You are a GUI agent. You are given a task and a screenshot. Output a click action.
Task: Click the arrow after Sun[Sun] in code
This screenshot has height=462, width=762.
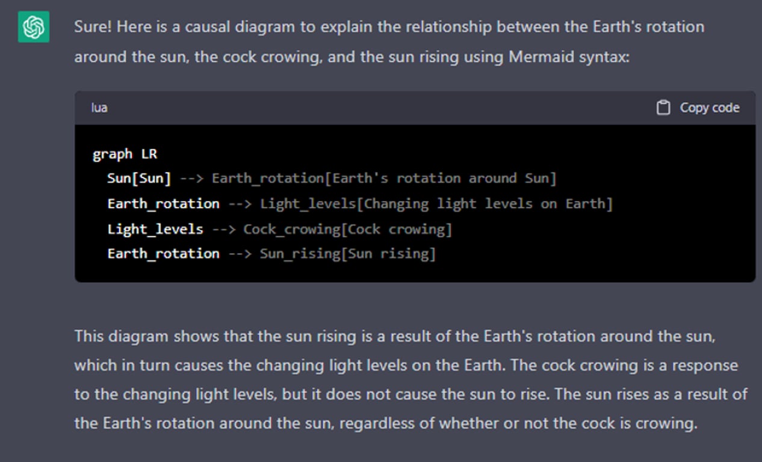(191, 178)
